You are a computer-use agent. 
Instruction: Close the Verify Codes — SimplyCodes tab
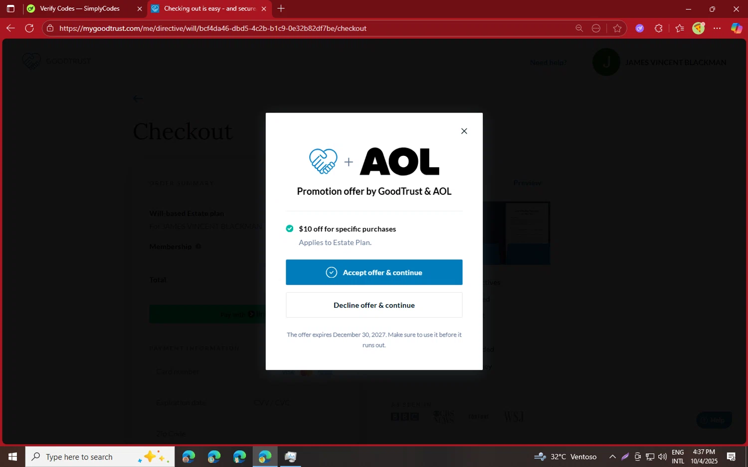pyautogui.click(x=140, y=9)
